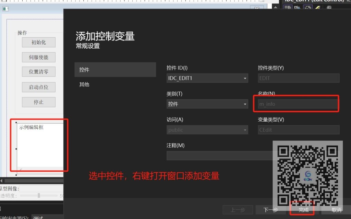Click the 访问(A) label
The height and width of the screenshot is (219, 351).
tap(174, 120)
